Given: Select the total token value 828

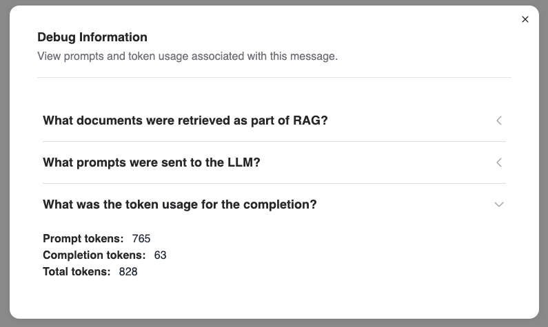Looking at the screenshot, I should (128, 272).
